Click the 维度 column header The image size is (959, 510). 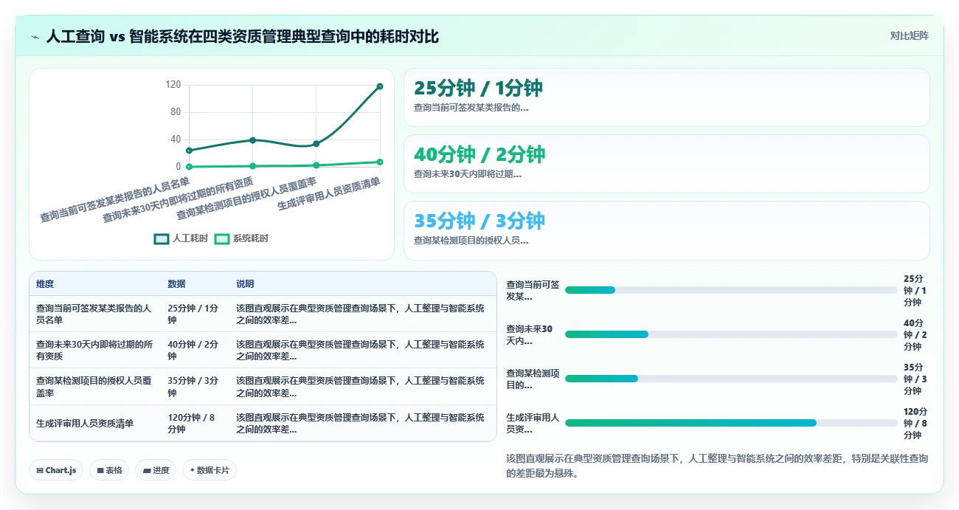coord(45,284)
